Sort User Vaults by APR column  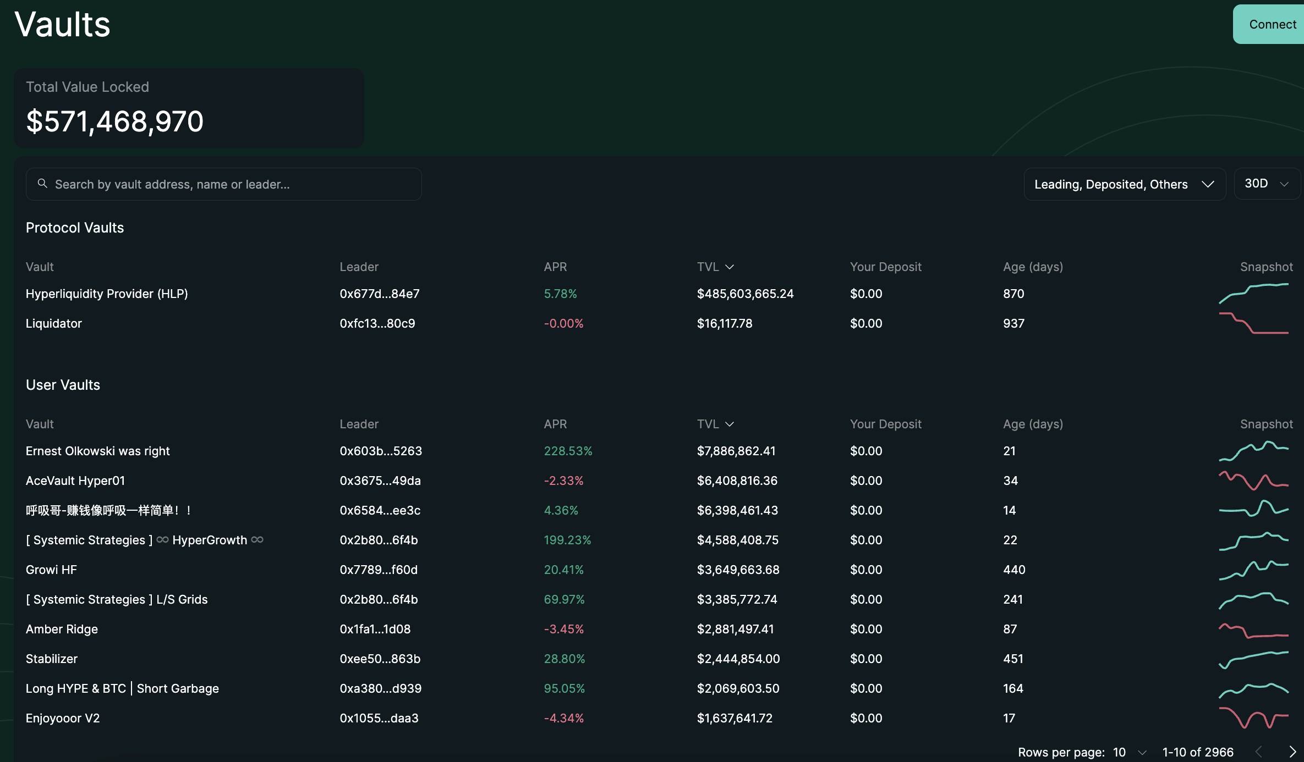click(555, 424)
